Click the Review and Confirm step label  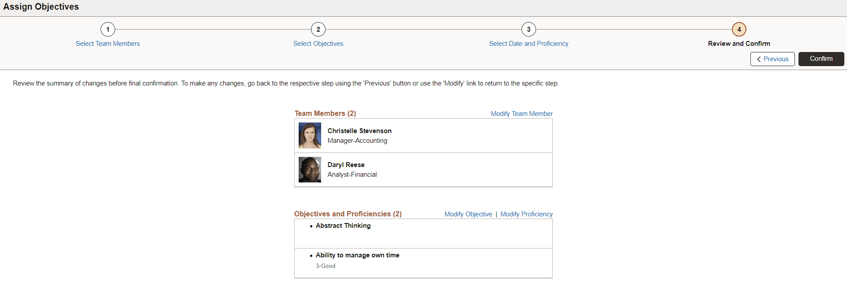click(x=739, y=44)
